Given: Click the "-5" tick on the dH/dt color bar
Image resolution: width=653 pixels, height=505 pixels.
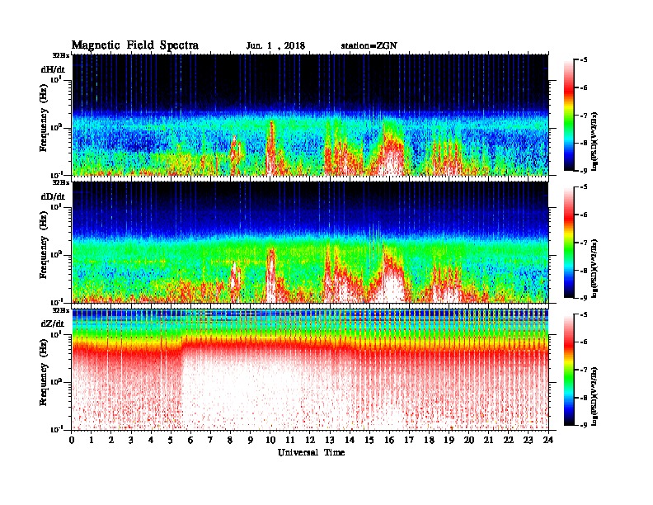Looking at the screenshot, I should (x=584, y=60).
